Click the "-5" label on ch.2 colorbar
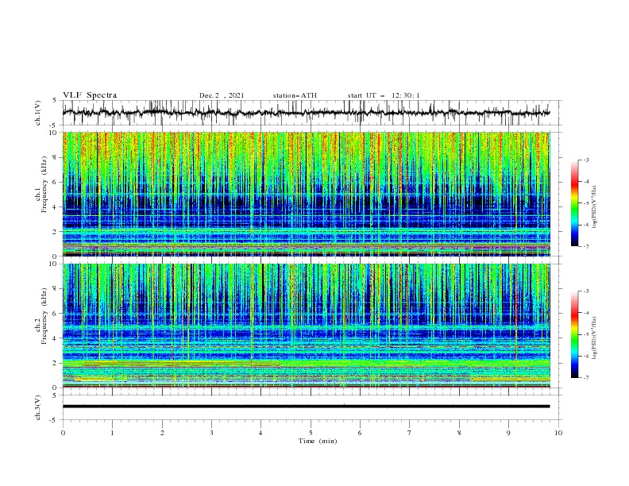Screen dimensions: 629x486 [x=586, y=334]
